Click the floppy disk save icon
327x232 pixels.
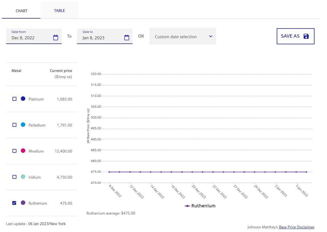(306, 36)
